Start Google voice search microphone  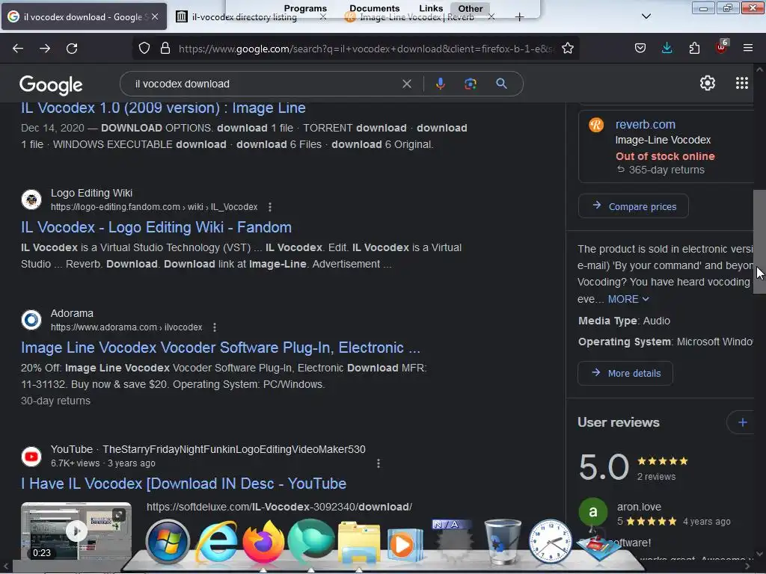pos(440,84)
